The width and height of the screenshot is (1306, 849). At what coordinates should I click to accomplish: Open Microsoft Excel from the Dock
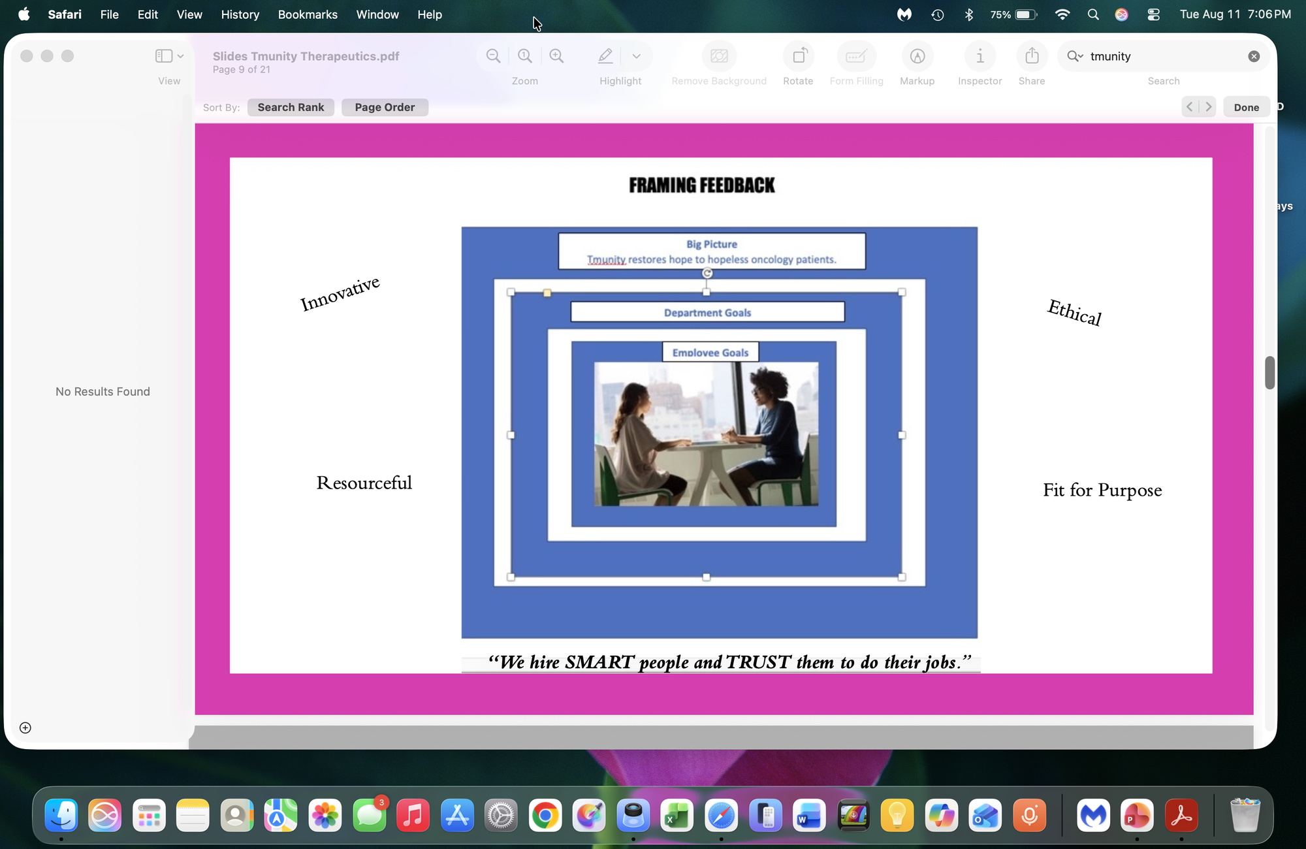point(677,815)
